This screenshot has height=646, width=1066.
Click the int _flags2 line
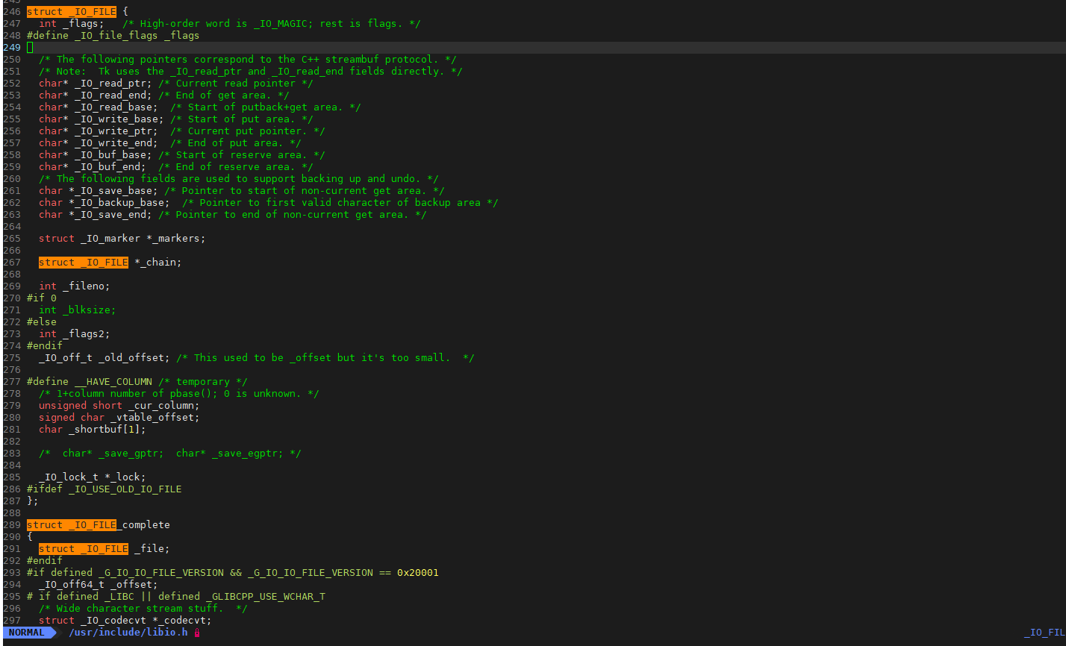(x=75, y=334)
